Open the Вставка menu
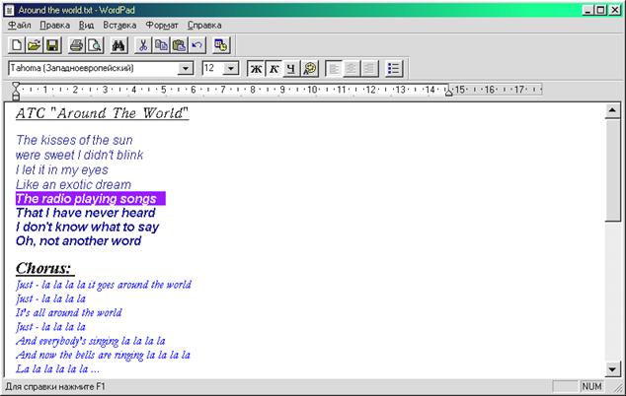Image resolution: width=626 pixels, height=396 pixels. click(x=119, y=25)
